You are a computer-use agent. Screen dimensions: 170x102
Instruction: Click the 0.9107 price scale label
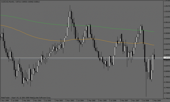pos(167,44)
